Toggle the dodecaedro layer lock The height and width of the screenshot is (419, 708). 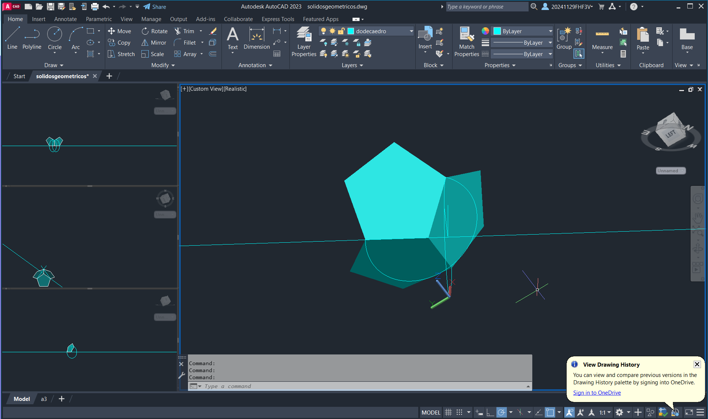(341, 31)
